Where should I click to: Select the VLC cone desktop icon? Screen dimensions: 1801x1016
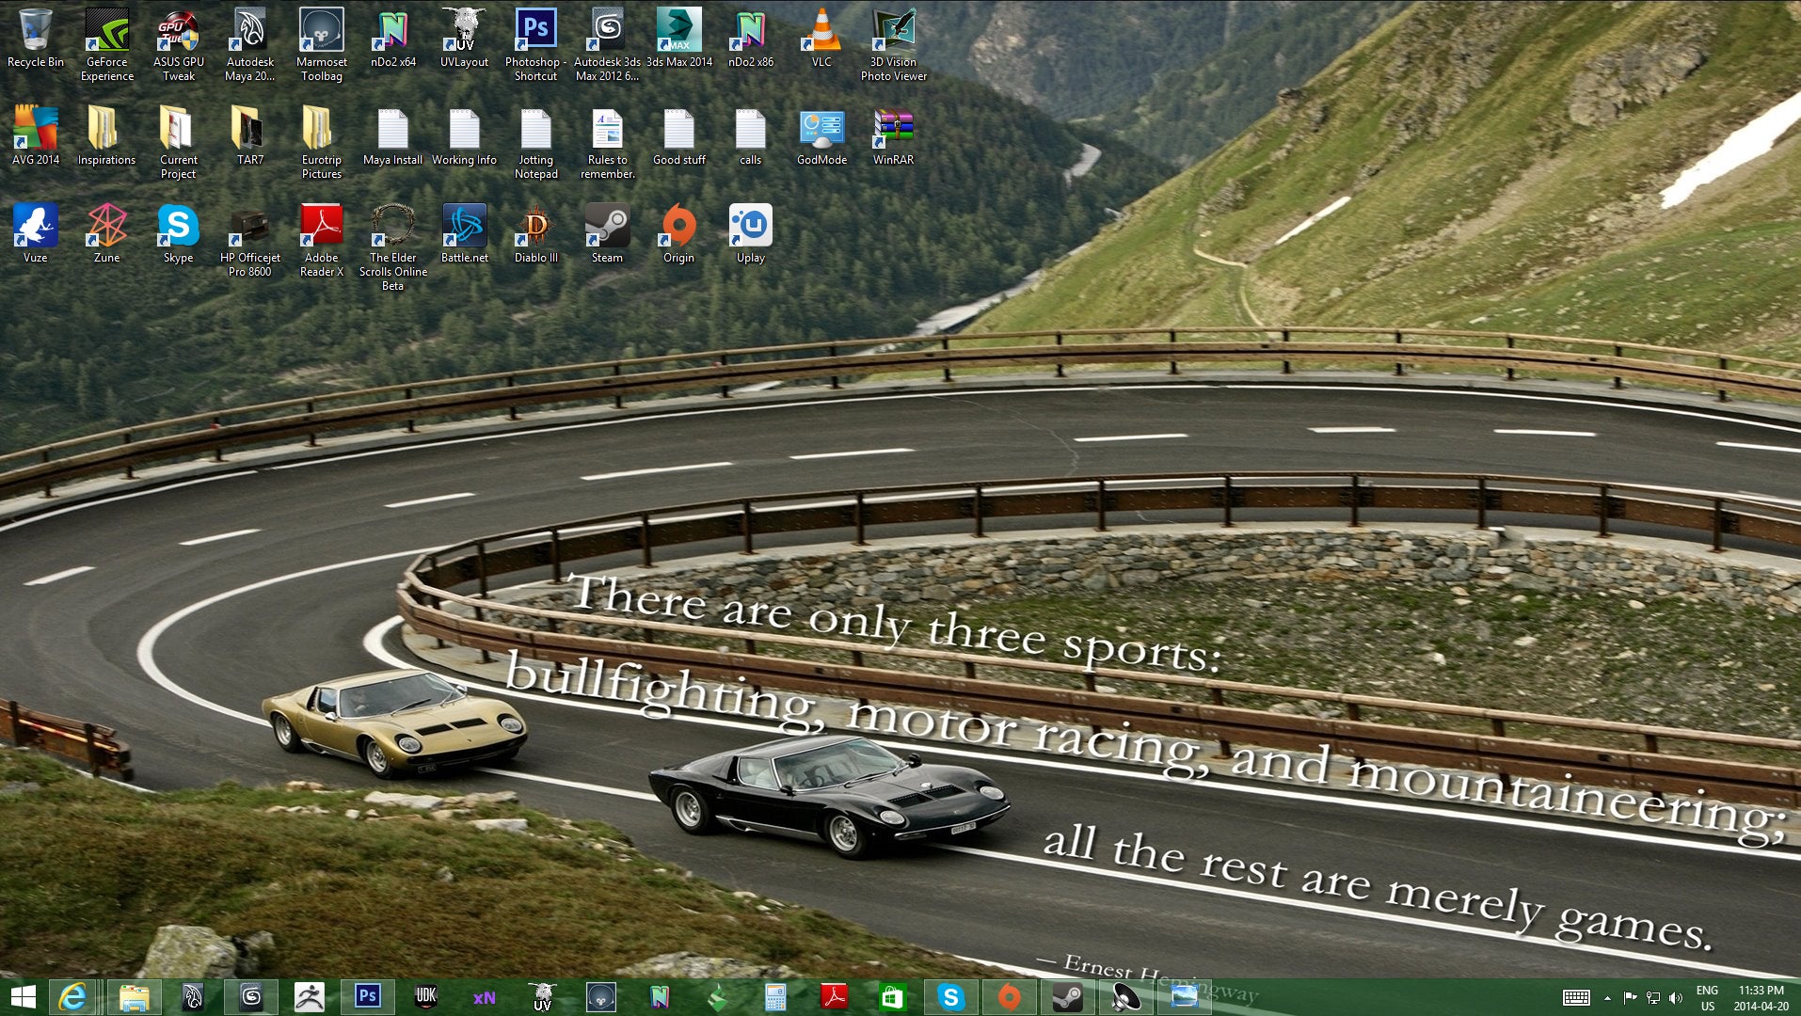[822, 40]
